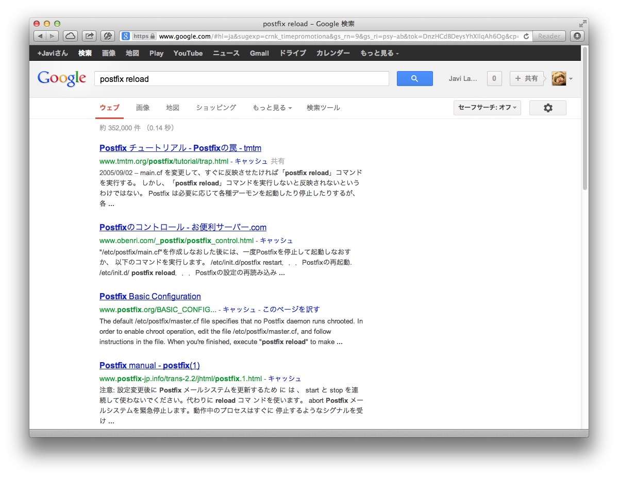This screenshot has width=618, height=478.
Task: Open iCloud Tabs cloud icon
Action: click(x=71, y=36)
